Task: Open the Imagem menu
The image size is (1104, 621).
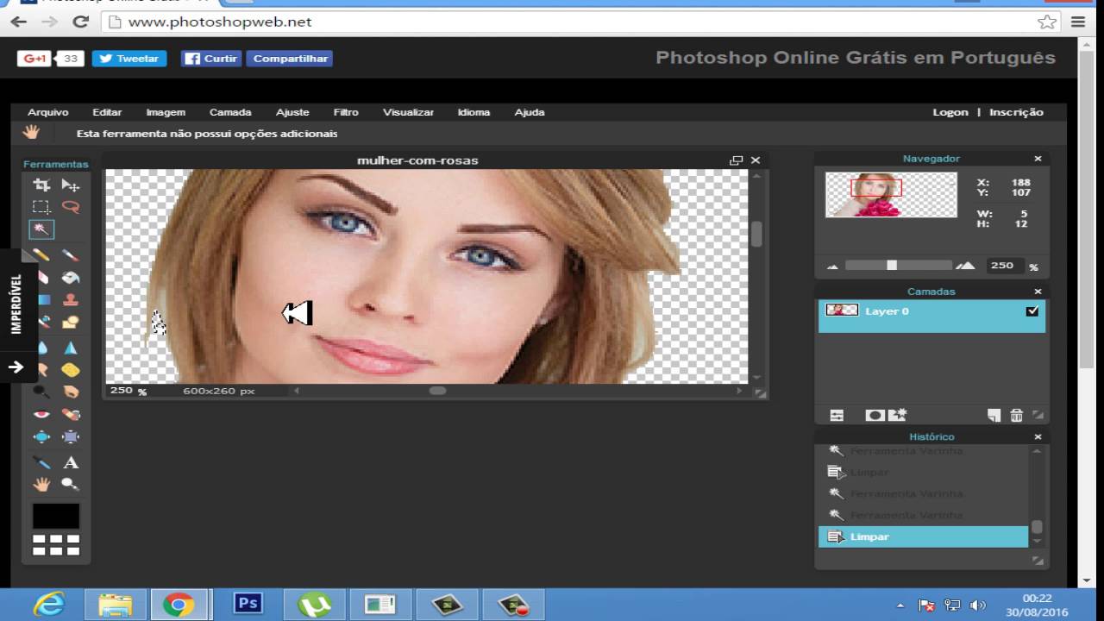Action: [x=166, y=112]
